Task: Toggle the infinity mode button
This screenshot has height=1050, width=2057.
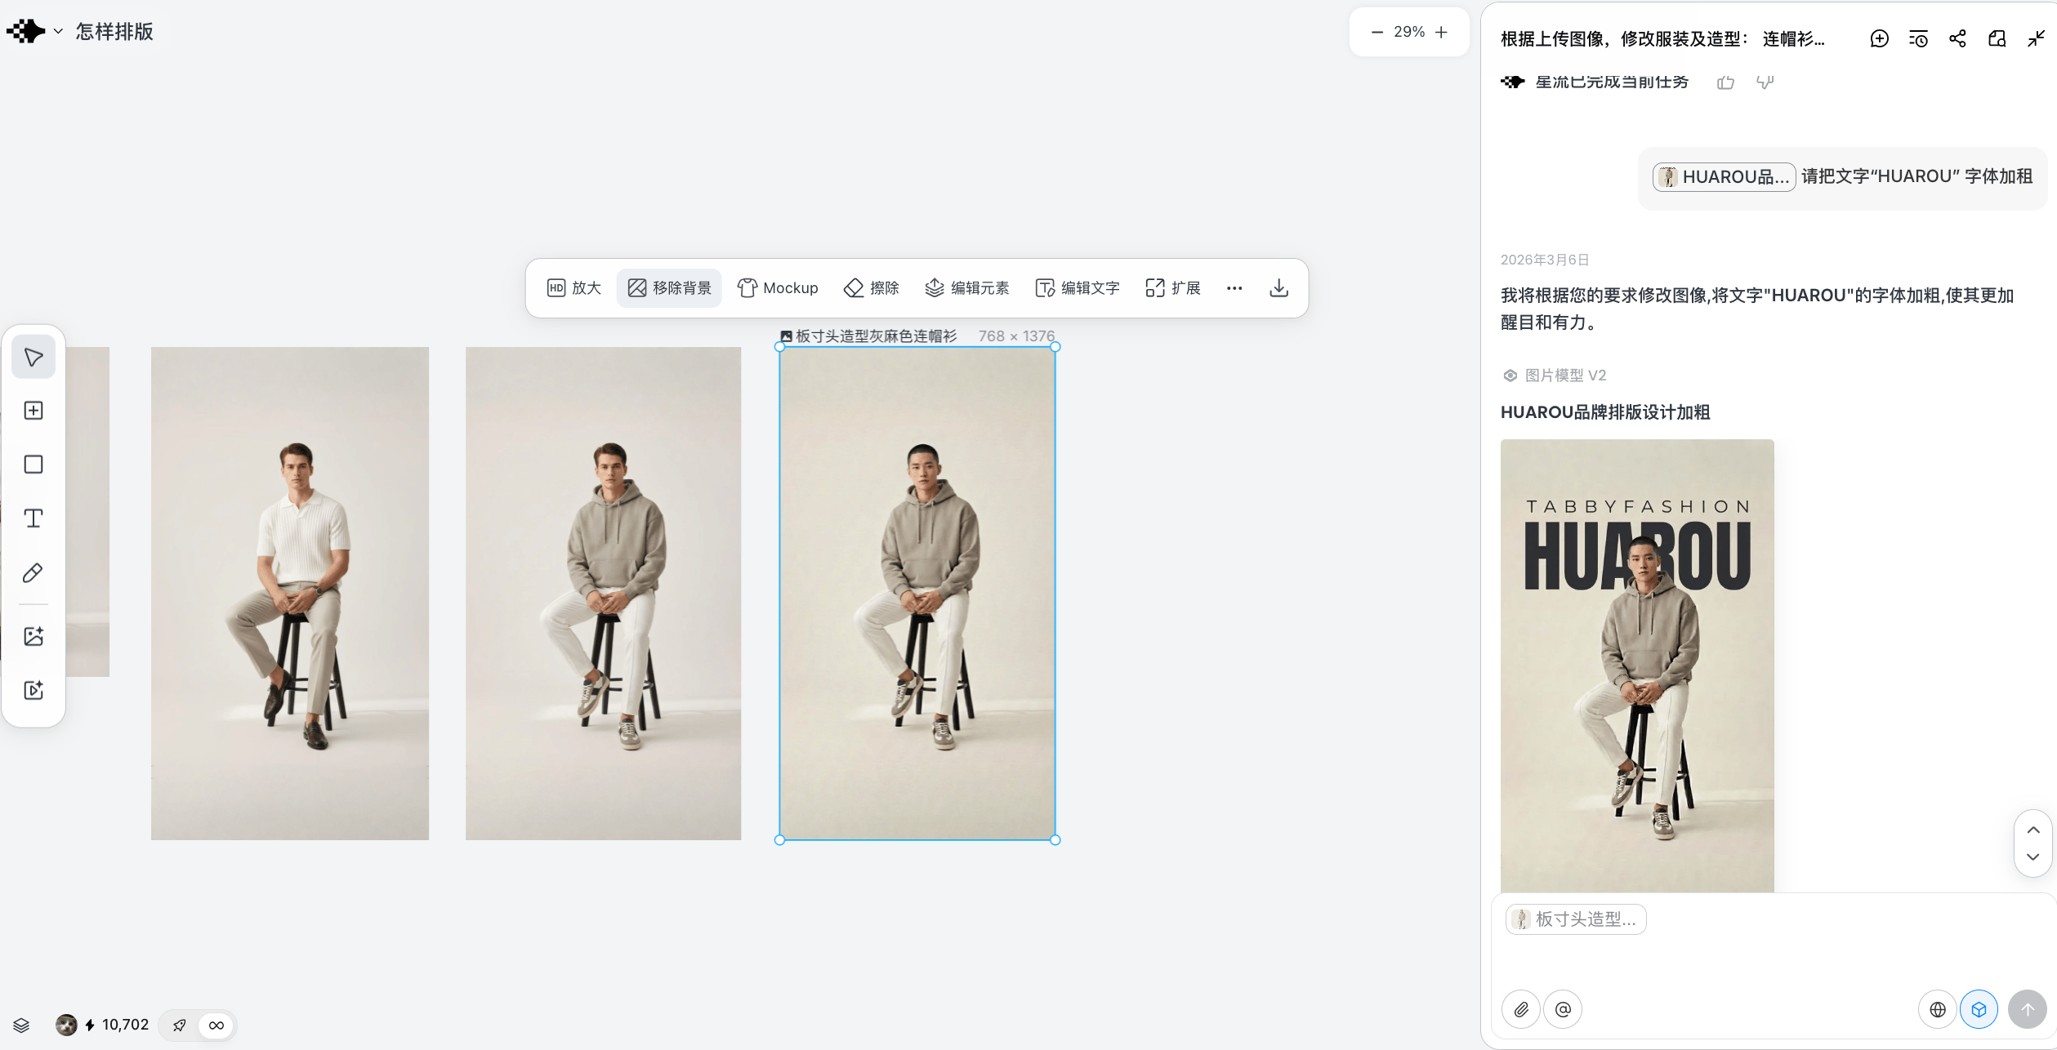Action: (x=216, y=1026)
